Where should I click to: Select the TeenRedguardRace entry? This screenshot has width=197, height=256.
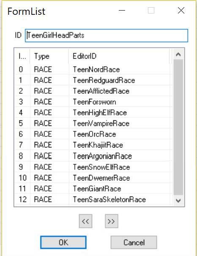pos(94,80)
